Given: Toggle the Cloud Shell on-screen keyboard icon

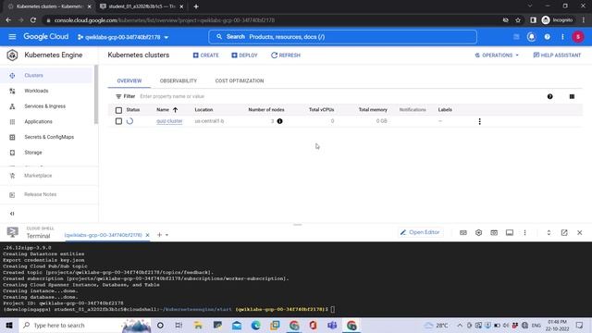Looking at the screenshot, I should [x=463, y=232].
